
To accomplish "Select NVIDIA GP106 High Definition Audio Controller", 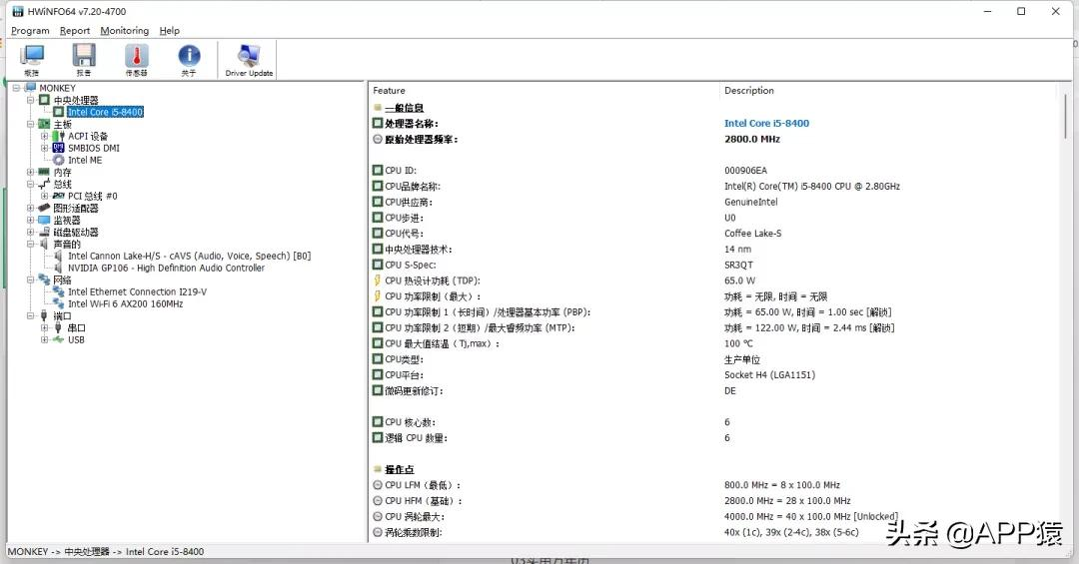I will [x=166, y=268].
